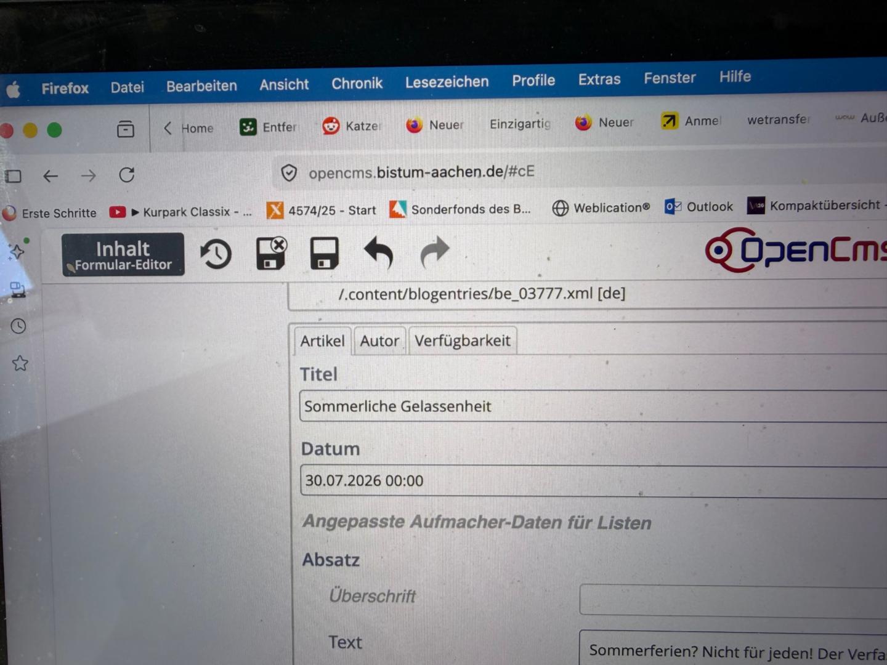Image resolution: width=887 pixels, height=665 pixels.
Task: Open the Lesezeichen menu
Action: [x=447, y=82]
